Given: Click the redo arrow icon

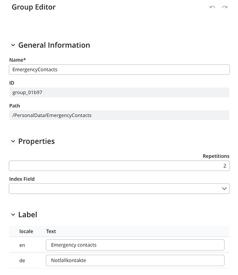Looking at the screenshot, I should pos(225,7).
